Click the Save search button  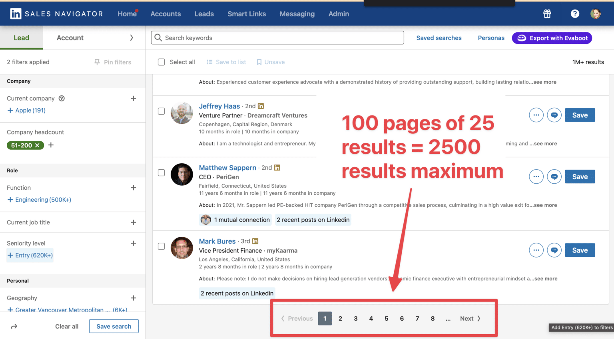pyautogui.click(x=114, y=326)
